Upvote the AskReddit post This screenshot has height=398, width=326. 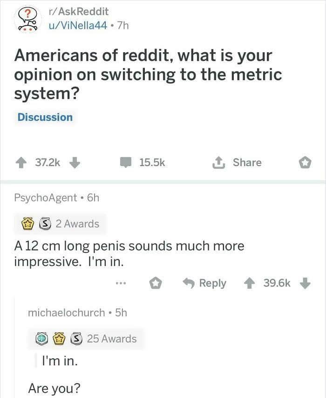(21, 163)
